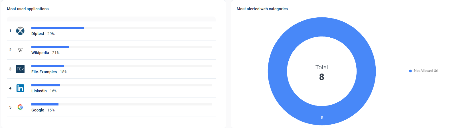Screen dimensions: 449x128
Task: Click the Not Allowed Url legend text
Action: pos(426,71)
